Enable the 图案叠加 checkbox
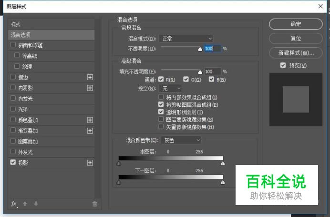Image resolution: width=330 pixels, height=217 pixels. coord(13,141)
